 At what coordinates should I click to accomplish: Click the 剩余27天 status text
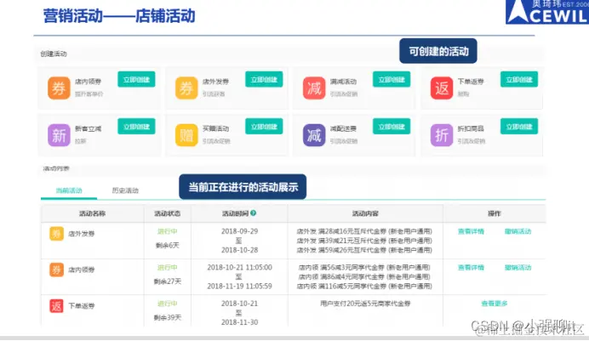[x=168, y=281]
